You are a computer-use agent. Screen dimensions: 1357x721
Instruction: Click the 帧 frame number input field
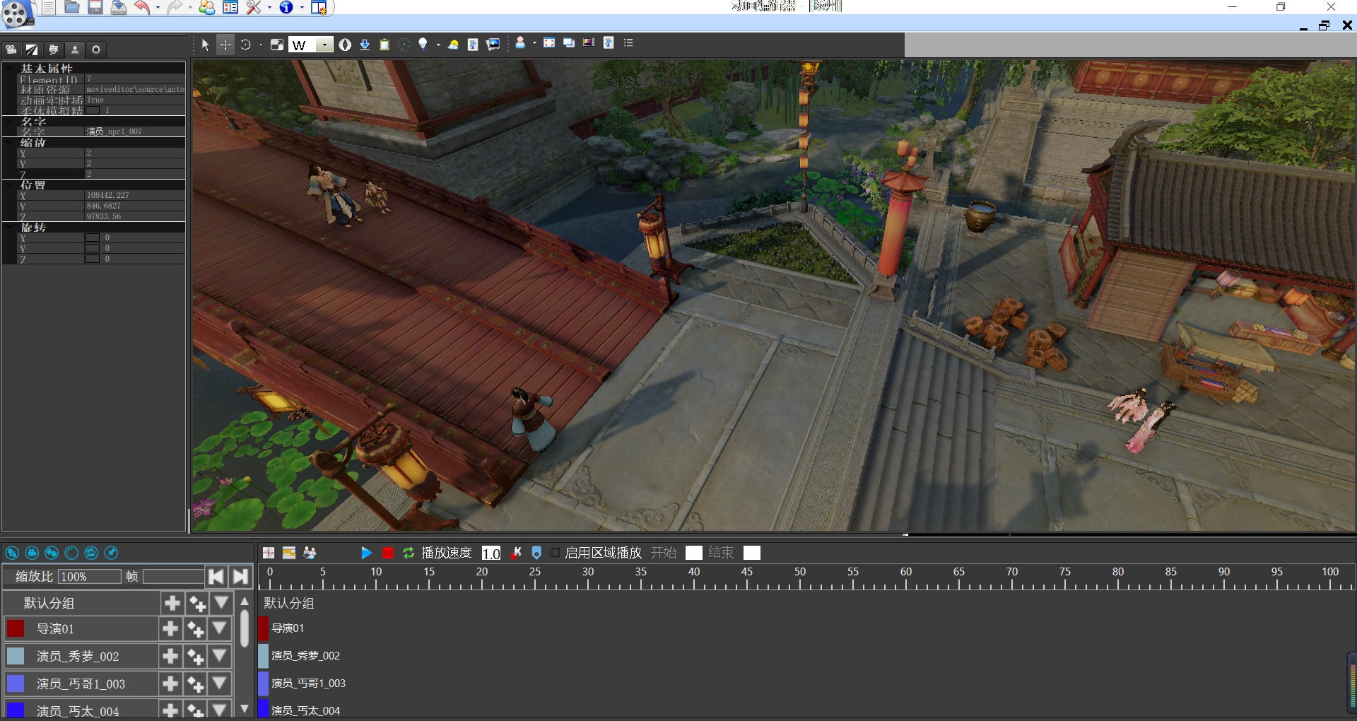pyautogui.click(x=174, y=577)
